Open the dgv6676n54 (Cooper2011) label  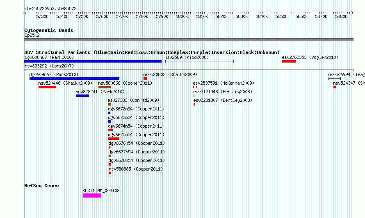(137, 143)
